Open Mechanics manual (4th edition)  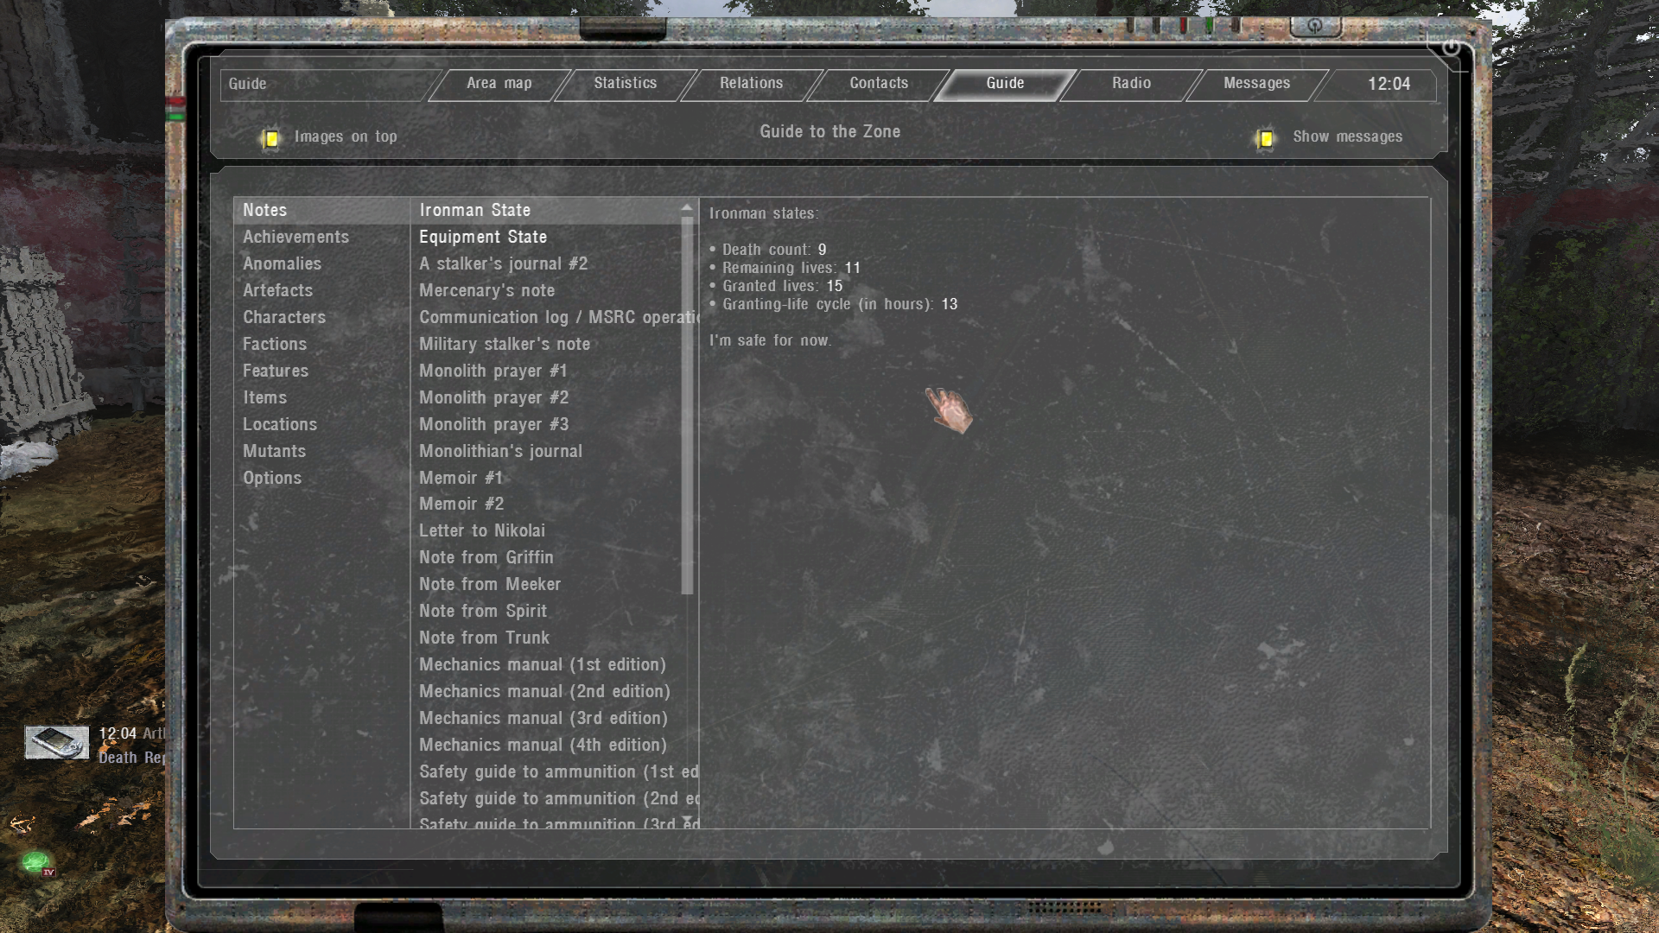(x=546, y=746)
